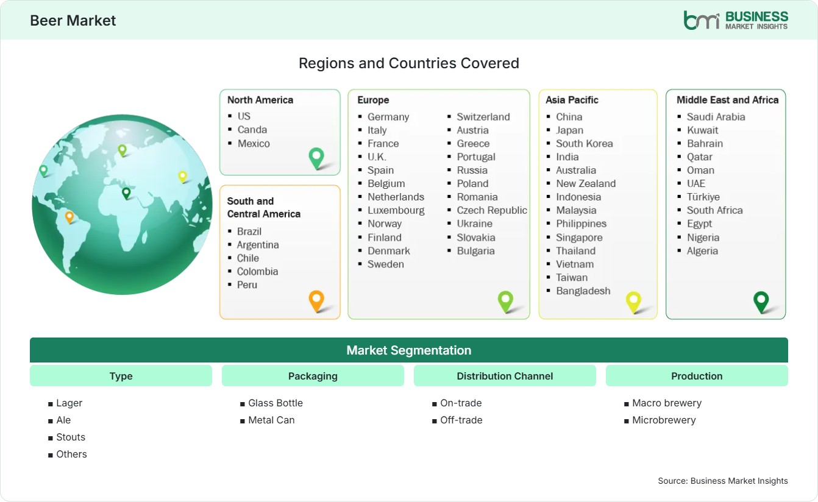Select the Distribution Channel header
Screen dimensions: 818x502
point(505,376)
